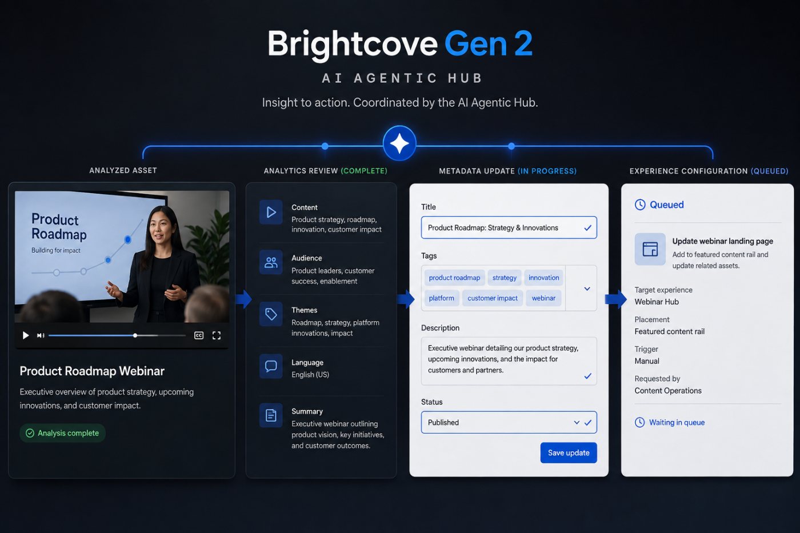Click the Analysis complete badge
This screenshot has width=800, height=533.
coord(62,433)
